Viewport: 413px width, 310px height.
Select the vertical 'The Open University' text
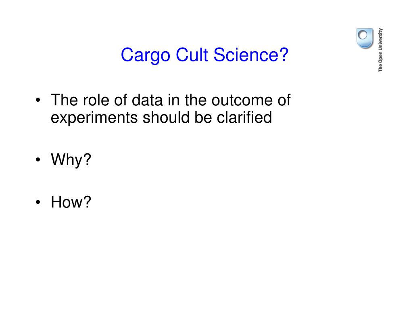pos(380,50)
